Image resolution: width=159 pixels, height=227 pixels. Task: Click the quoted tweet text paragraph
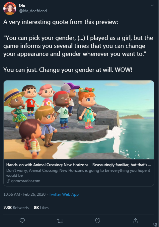[x=78, y=46]
